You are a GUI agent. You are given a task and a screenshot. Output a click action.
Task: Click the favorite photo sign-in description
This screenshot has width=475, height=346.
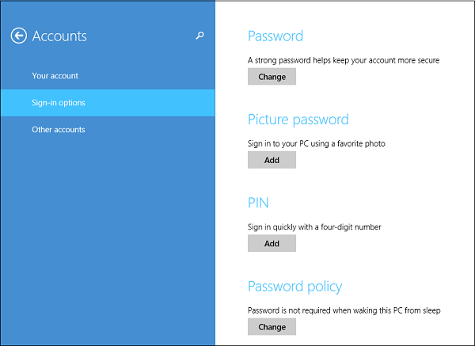click(316, 143)
